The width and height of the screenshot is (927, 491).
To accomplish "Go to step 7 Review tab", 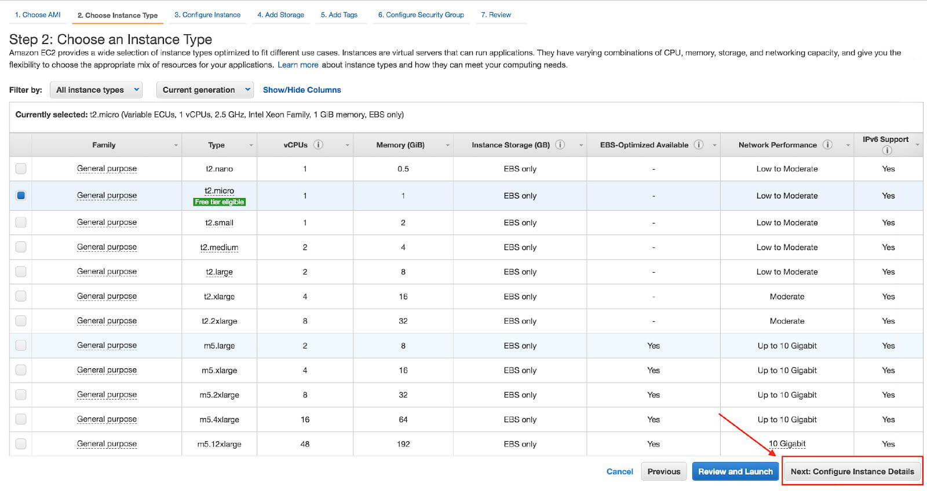I will tap(496, 14).
